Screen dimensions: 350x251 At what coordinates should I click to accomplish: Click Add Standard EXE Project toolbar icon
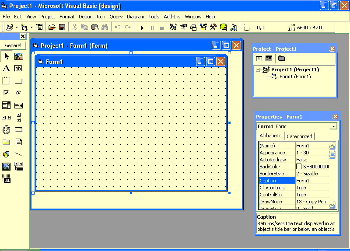[x=10, y=27]
